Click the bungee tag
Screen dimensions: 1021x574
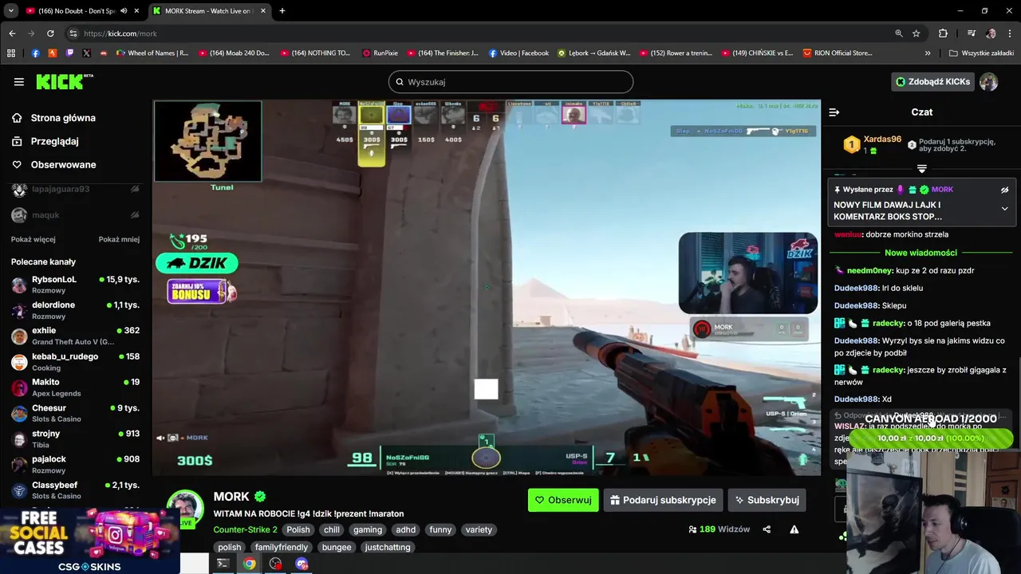337,547
